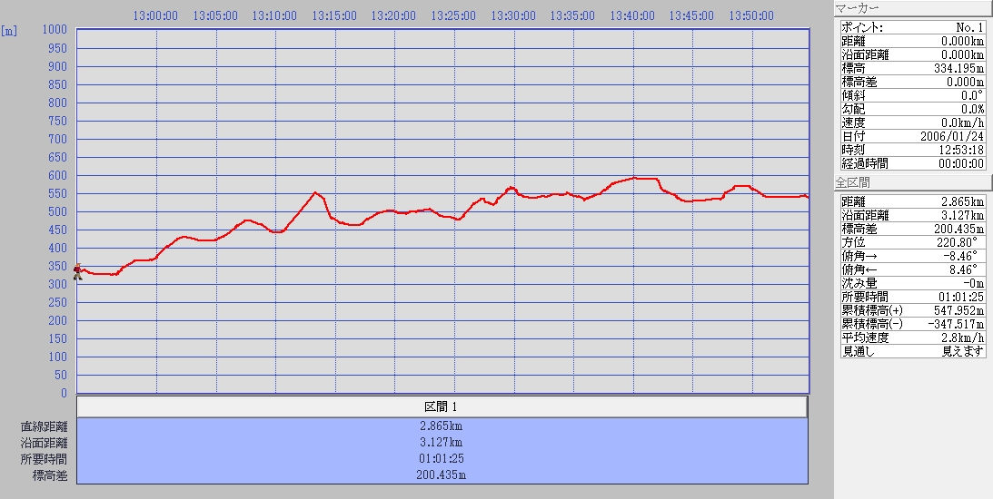
Task: Select the 標高 334.195m marker row
Action: tap(911, 68)
